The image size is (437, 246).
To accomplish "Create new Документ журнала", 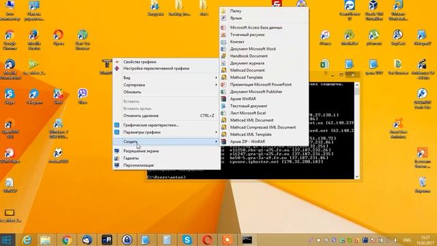I will pyautogui.click(x=264, y=64).
